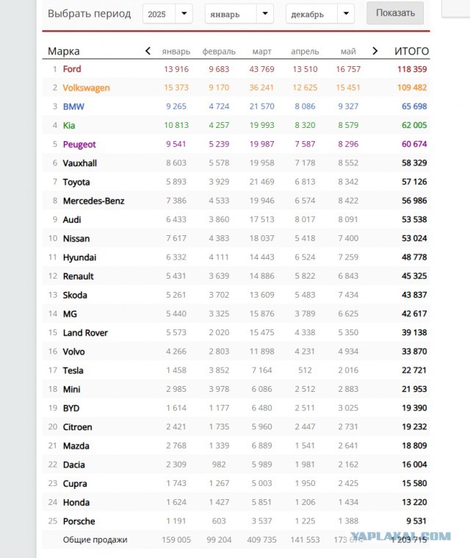The image size is (470, 558).
Task: Click Porsche total value 9 531
Action: pyautogui.click(x=416, y=522)
